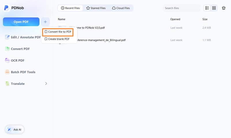Open the Cloud Files tab
The height and width of the screenshot is (138, 231).
pos(121,8)
